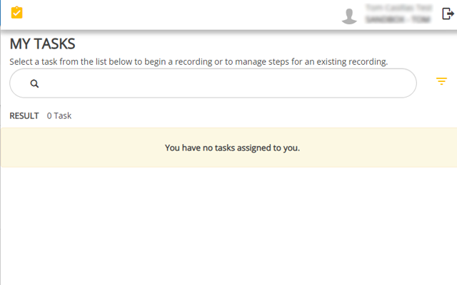Click the magnifier search icon

click(x=34, y=83)
